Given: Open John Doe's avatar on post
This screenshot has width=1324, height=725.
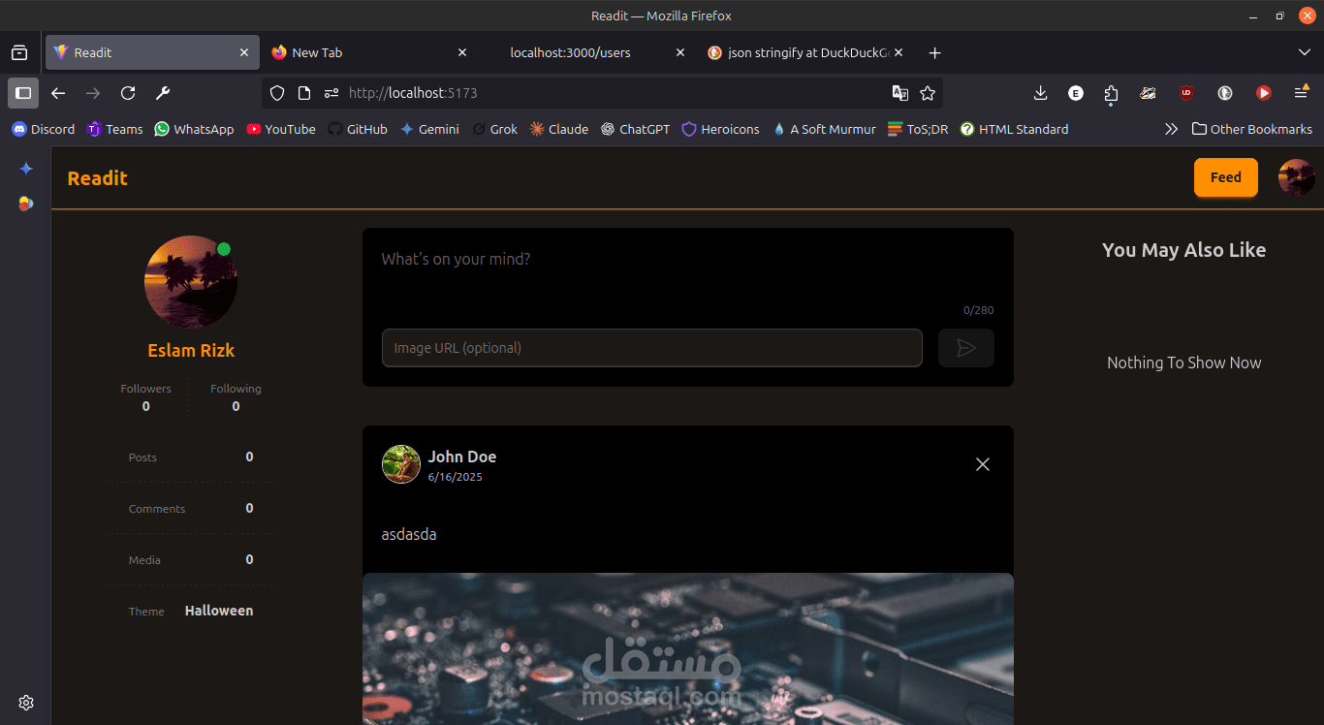Looking at the screenshot, I should click(x=401, y=464).
